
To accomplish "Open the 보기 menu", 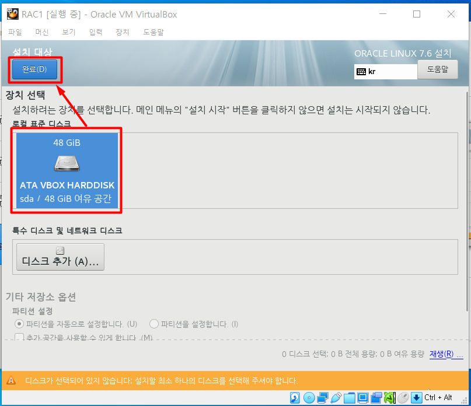I will click(69, 32).
